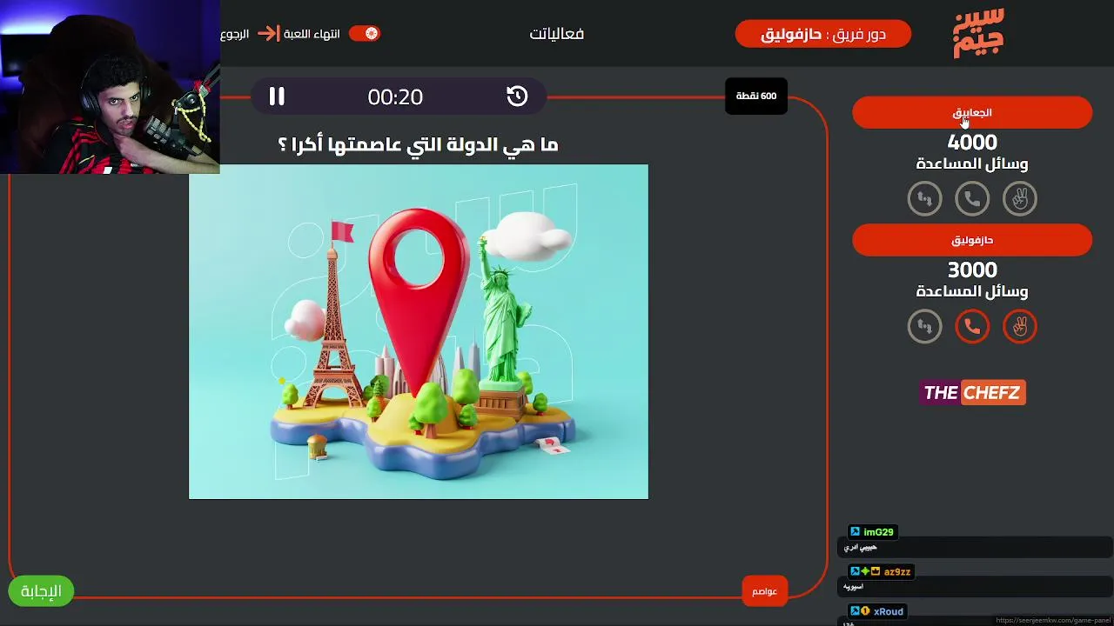Viewport: 1114px width, 626px height.
Task: Click chat username xRoud
Action: [x=889, y=611]
